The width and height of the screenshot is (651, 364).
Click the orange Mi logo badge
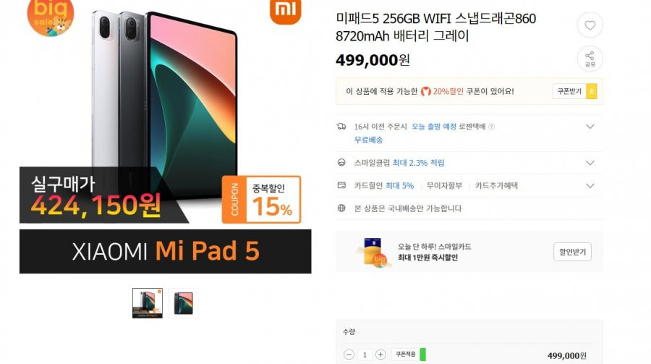pyautogui.click(x=285, y=12)
